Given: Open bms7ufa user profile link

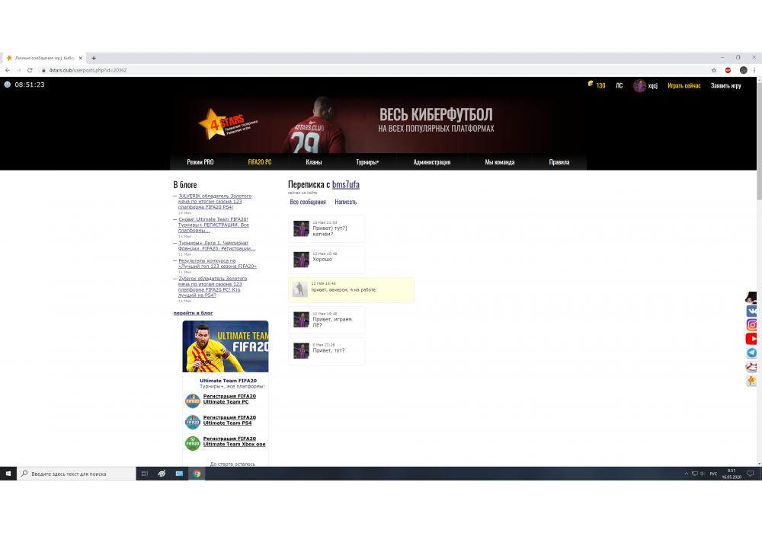Looking at the screenshot, I should pos(346,184).
